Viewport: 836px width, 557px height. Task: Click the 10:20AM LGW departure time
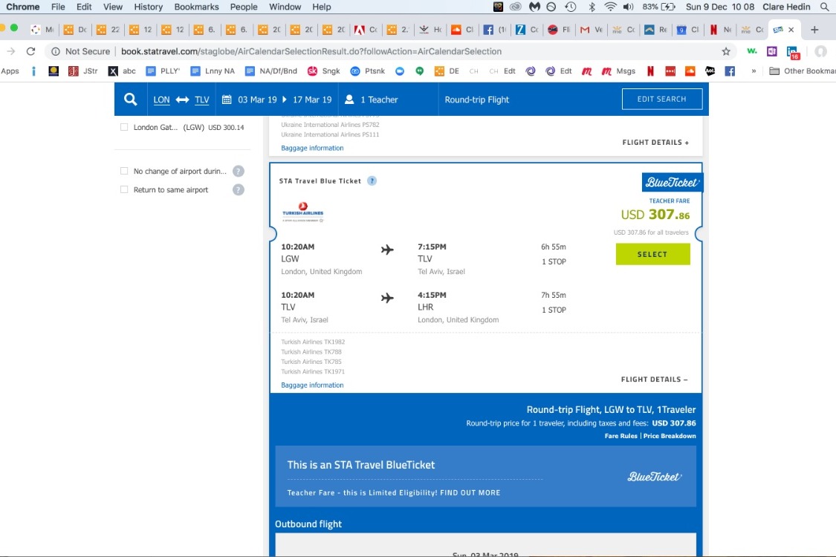297,247
